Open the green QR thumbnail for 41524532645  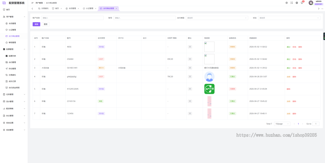[x=209, y=89]
